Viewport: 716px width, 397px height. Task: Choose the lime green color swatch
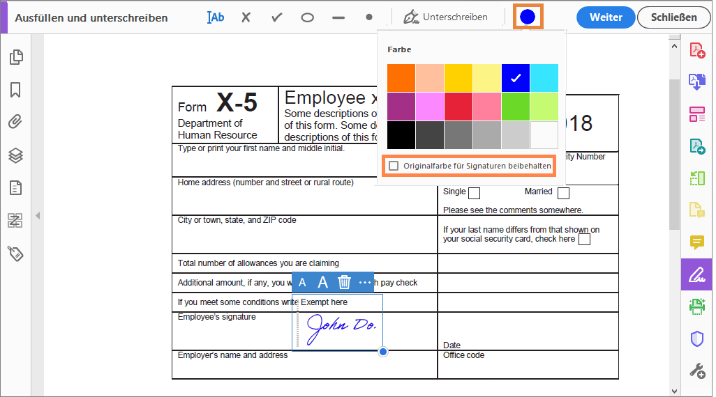click(544, 107)
